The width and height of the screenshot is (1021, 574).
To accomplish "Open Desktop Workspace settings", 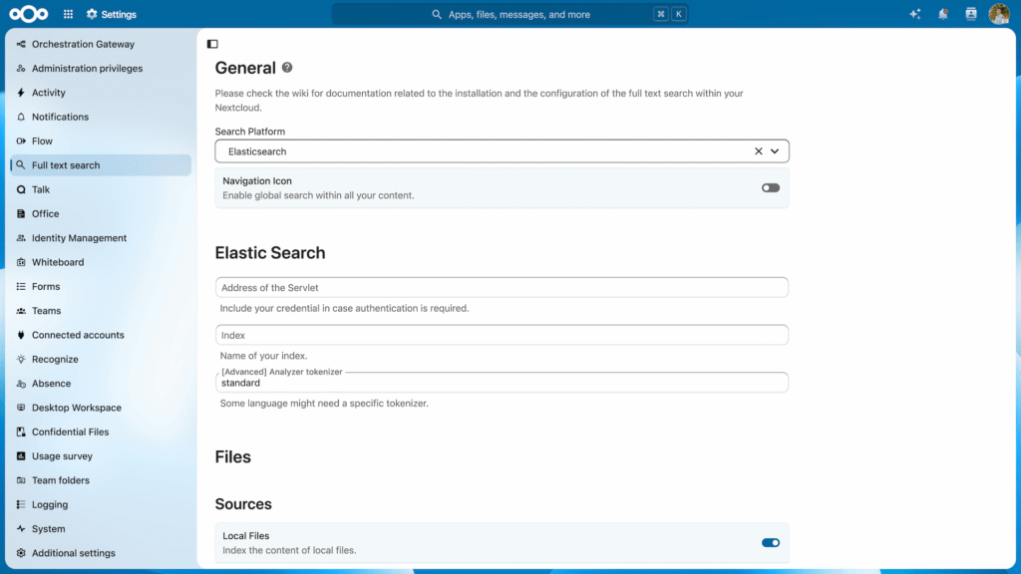I will click(101, 408).
